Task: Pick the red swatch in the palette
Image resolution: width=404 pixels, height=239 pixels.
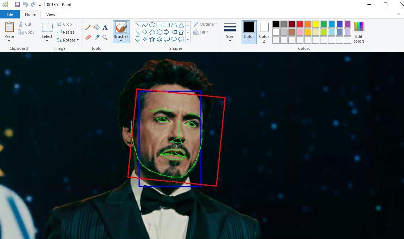Action: (x=300, y=24)
